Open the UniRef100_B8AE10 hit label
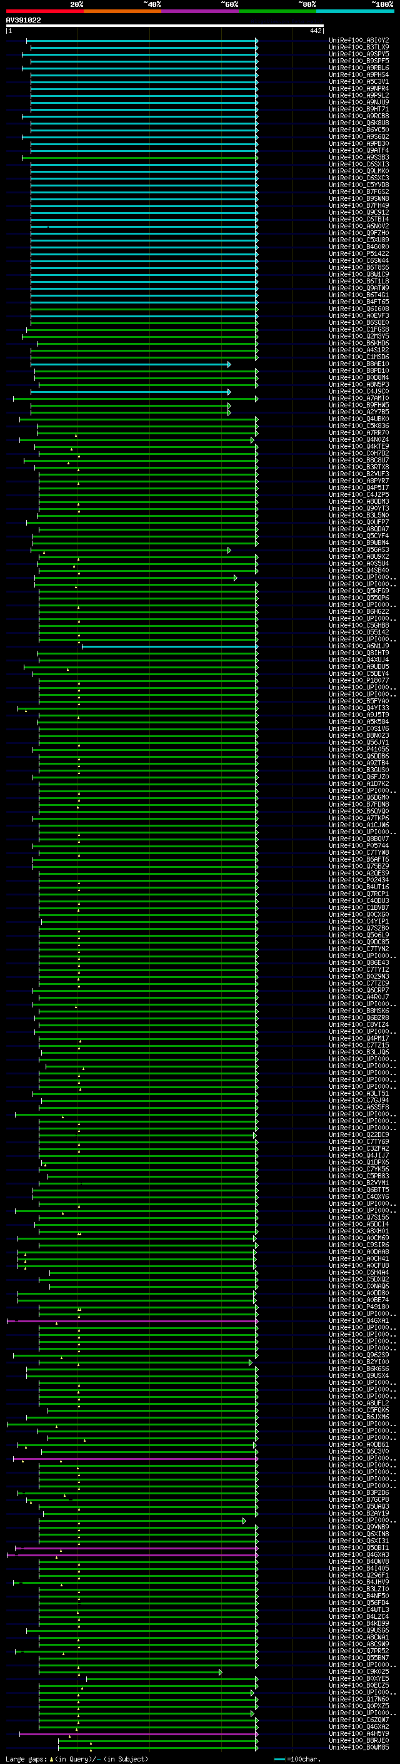This screenshot has height=1764, width=400. click(x=359, y=364)
